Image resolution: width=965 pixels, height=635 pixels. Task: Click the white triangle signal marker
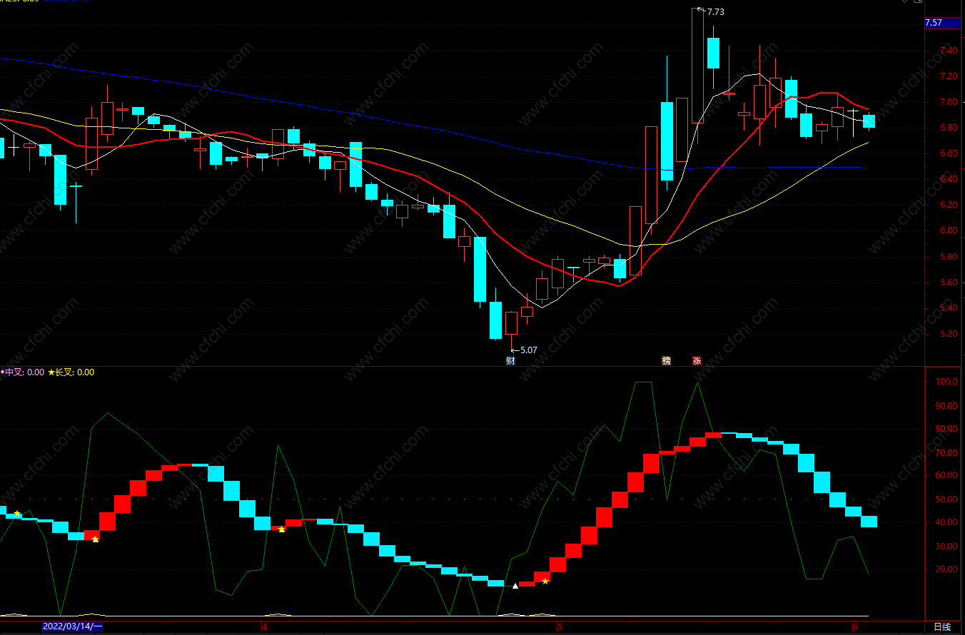tap(515, 586)
